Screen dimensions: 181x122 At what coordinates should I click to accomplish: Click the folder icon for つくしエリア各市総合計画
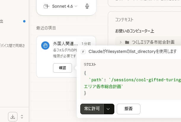(x=127, y=42)
